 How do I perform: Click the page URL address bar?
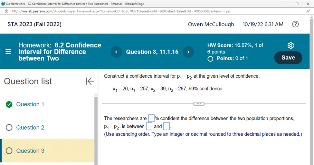tap(121, 11)
